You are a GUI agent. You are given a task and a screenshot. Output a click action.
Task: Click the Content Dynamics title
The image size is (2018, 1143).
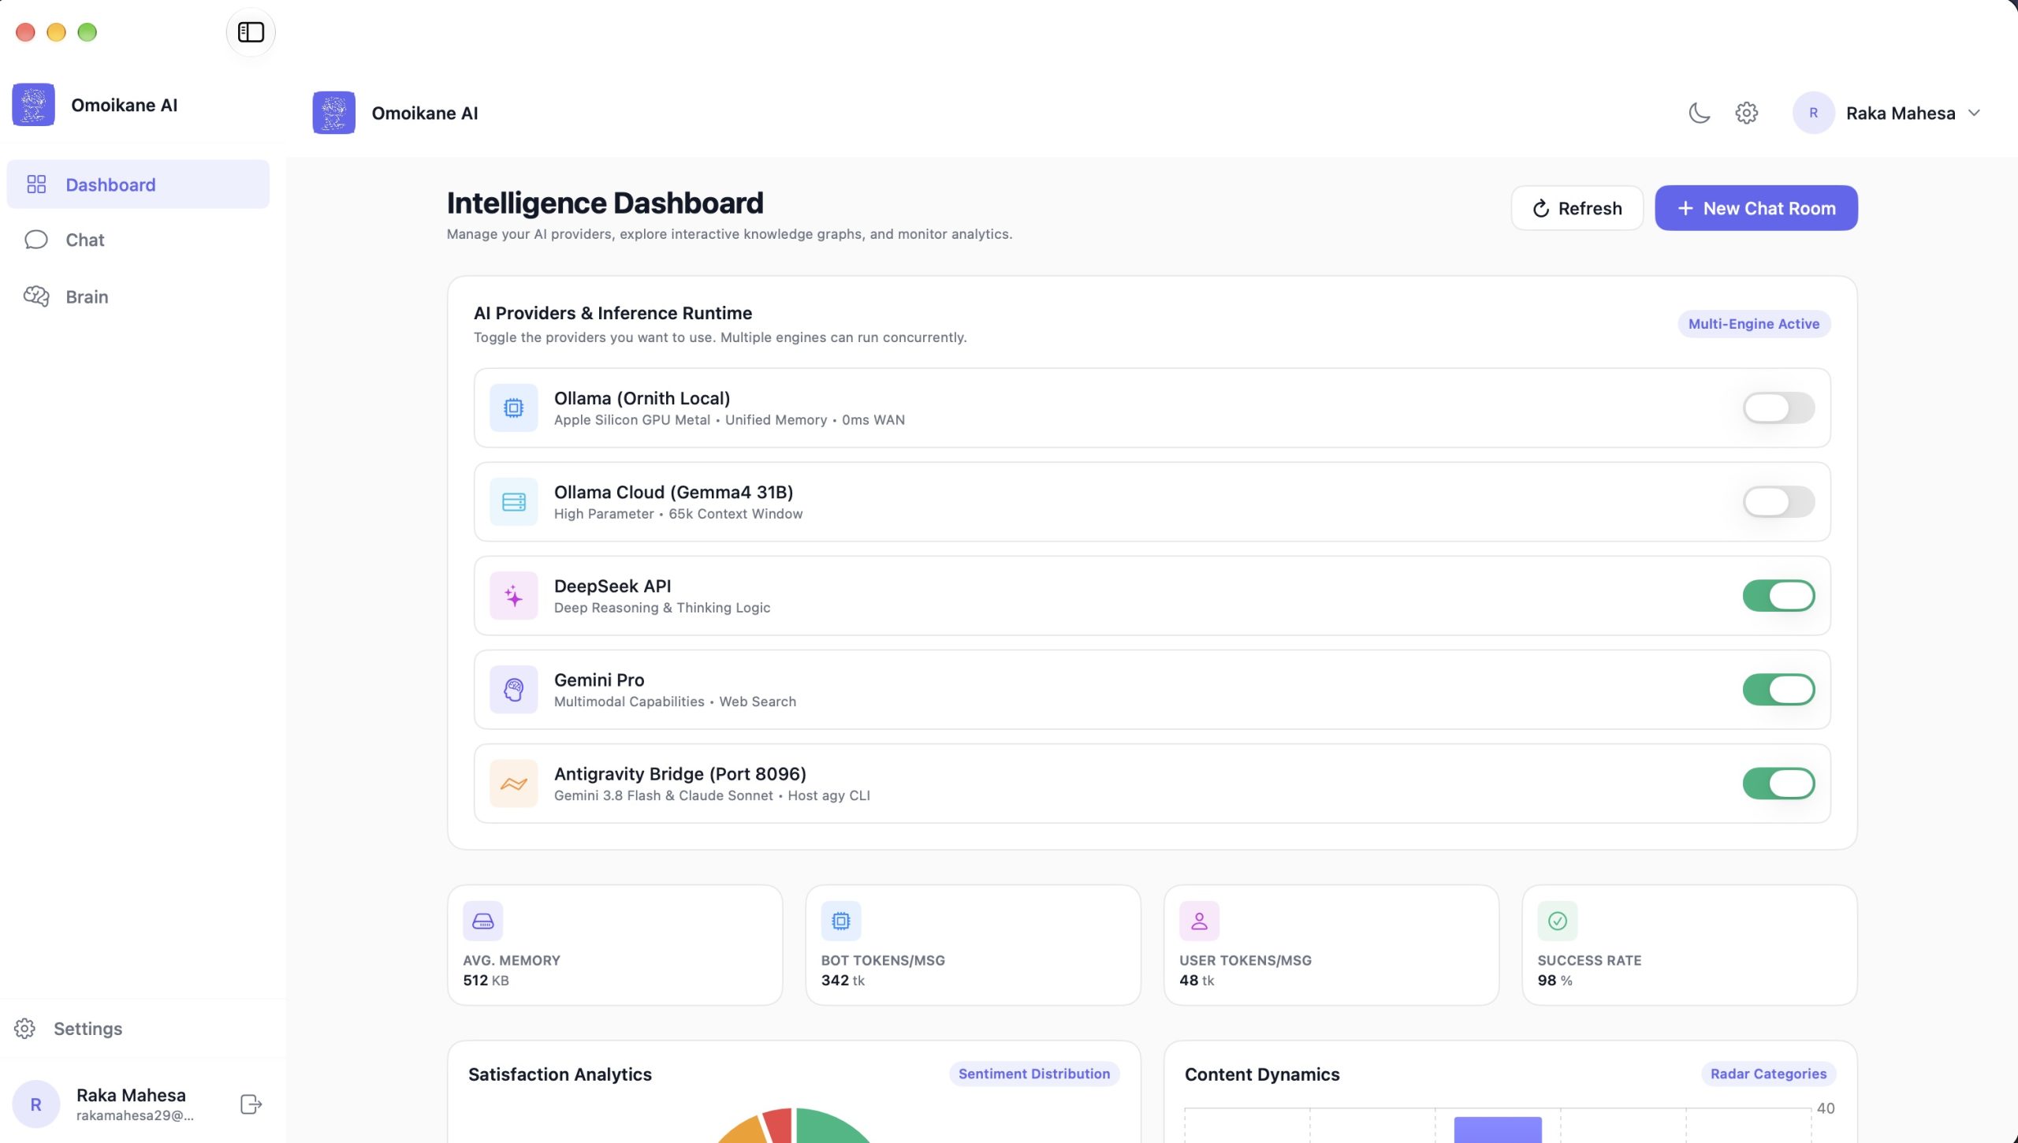(x=1262, y=1074)
